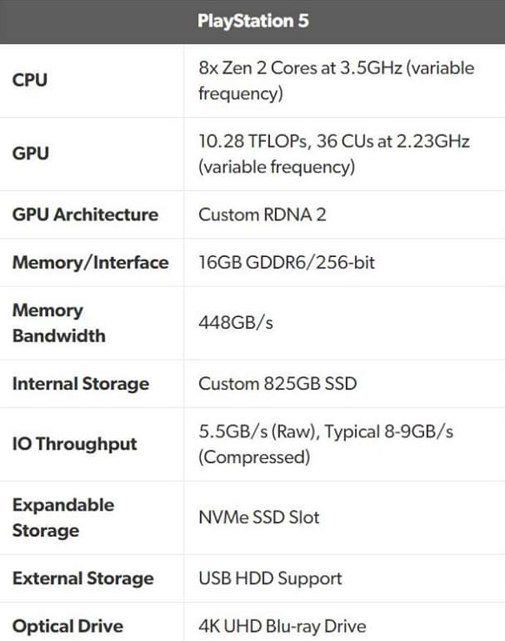
Task: Click the Custom RDNA 2 cell
Action: coord(262,215)
